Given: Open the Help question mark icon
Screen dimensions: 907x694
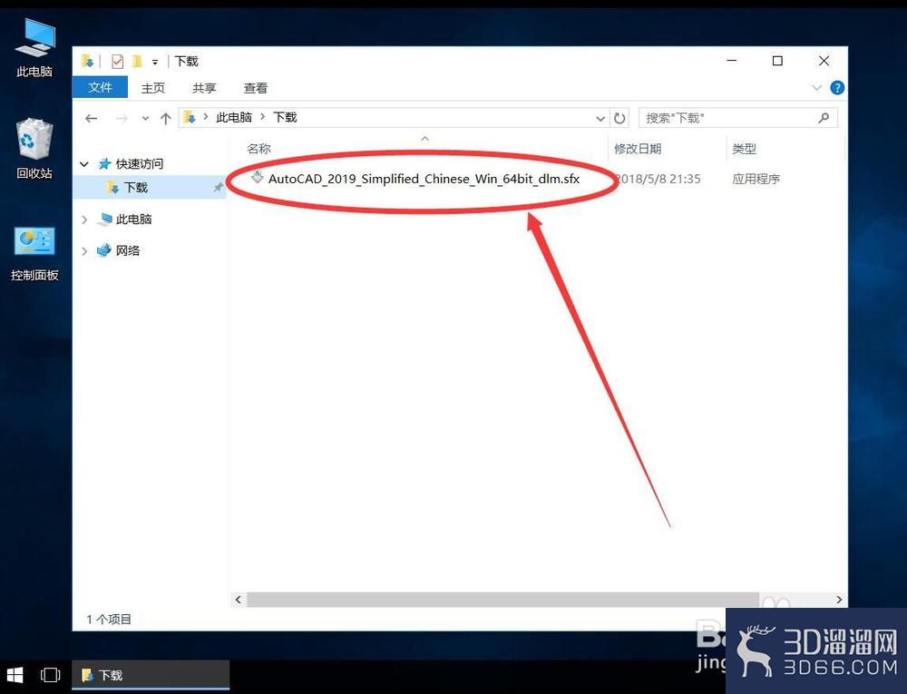Looking at the screenshot, I should [x=837, y=88].
